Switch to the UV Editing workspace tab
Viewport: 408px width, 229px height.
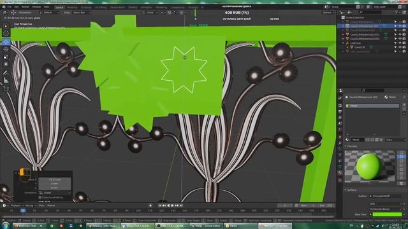point(101,7)
